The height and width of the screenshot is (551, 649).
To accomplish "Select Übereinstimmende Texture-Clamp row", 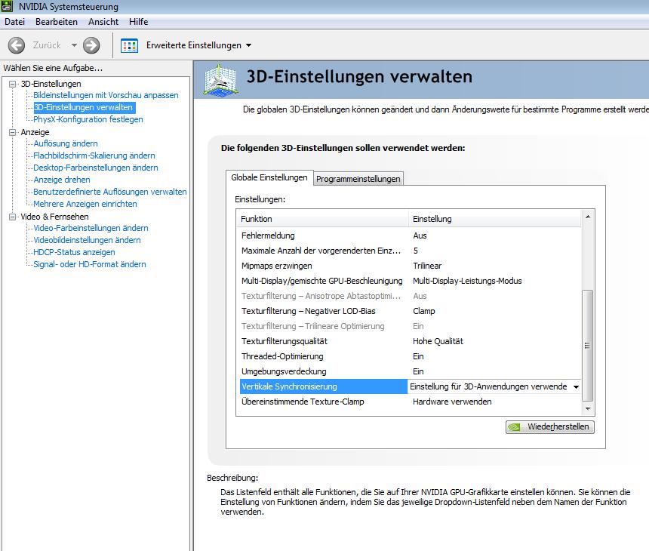I will coord(409,402).
